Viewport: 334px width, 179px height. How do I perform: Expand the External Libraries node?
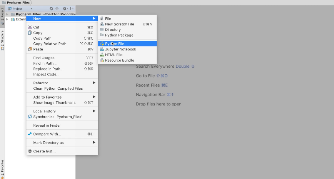pyautogui.click(x=7, y=19)
